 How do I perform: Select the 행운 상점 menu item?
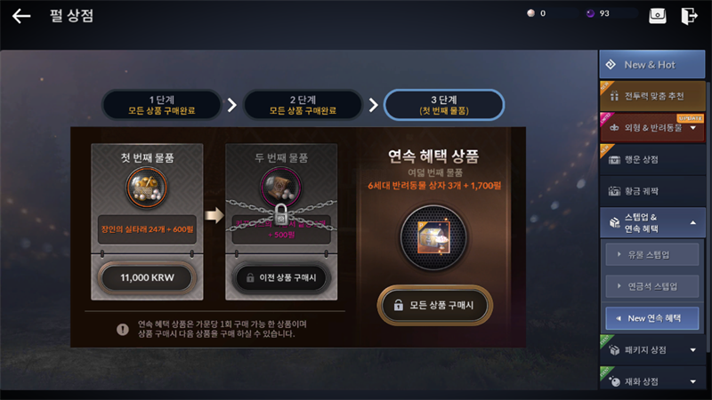652,160
